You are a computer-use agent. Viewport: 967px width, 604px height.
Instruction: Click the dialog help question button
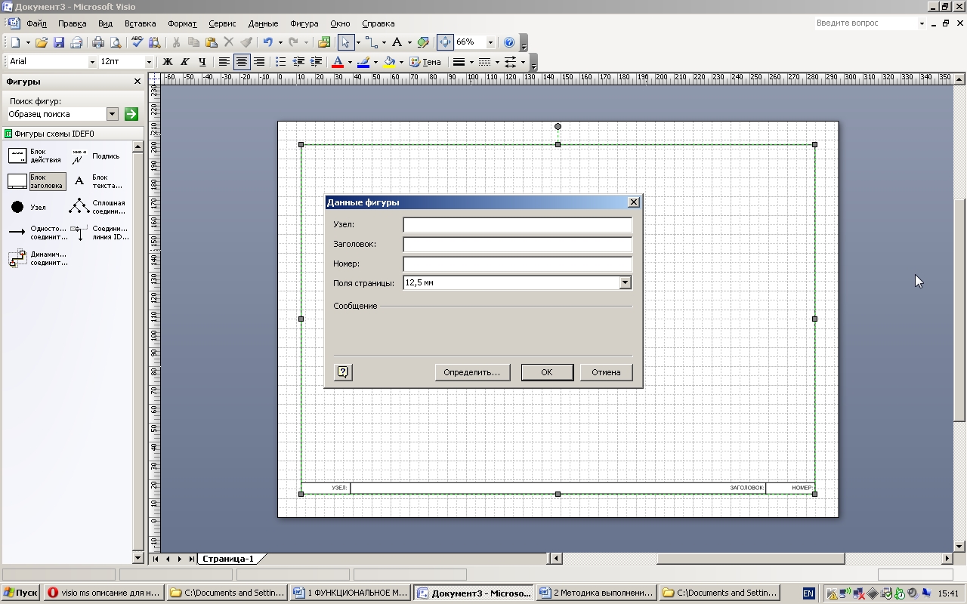tap(343, 372)
